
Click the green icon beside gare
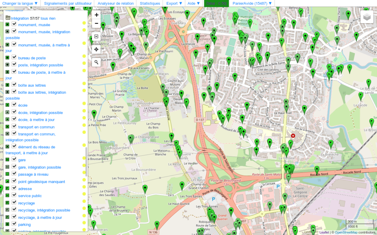pyautogui.click(x=7, y=160)
